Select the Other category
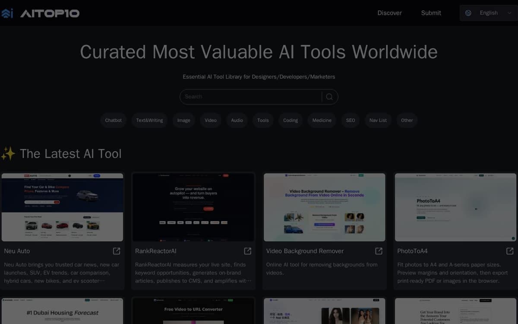518x324 pixels. pyautogui.click(x=407, y=121)
